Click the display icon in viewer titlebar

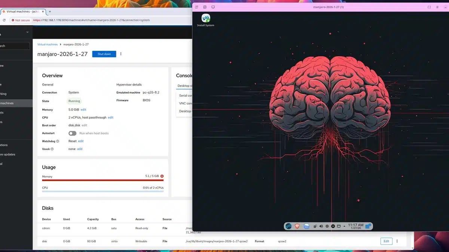click(213, 7)
